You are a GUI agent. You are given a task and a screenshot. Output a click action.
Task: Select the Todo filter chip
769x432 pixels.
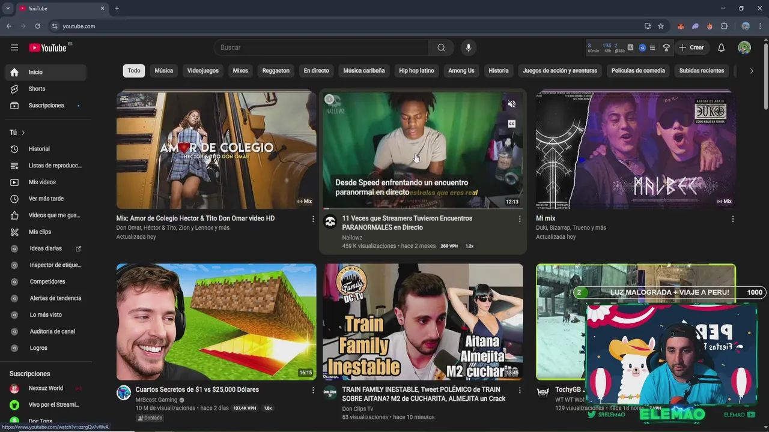(x=134, y=71)
